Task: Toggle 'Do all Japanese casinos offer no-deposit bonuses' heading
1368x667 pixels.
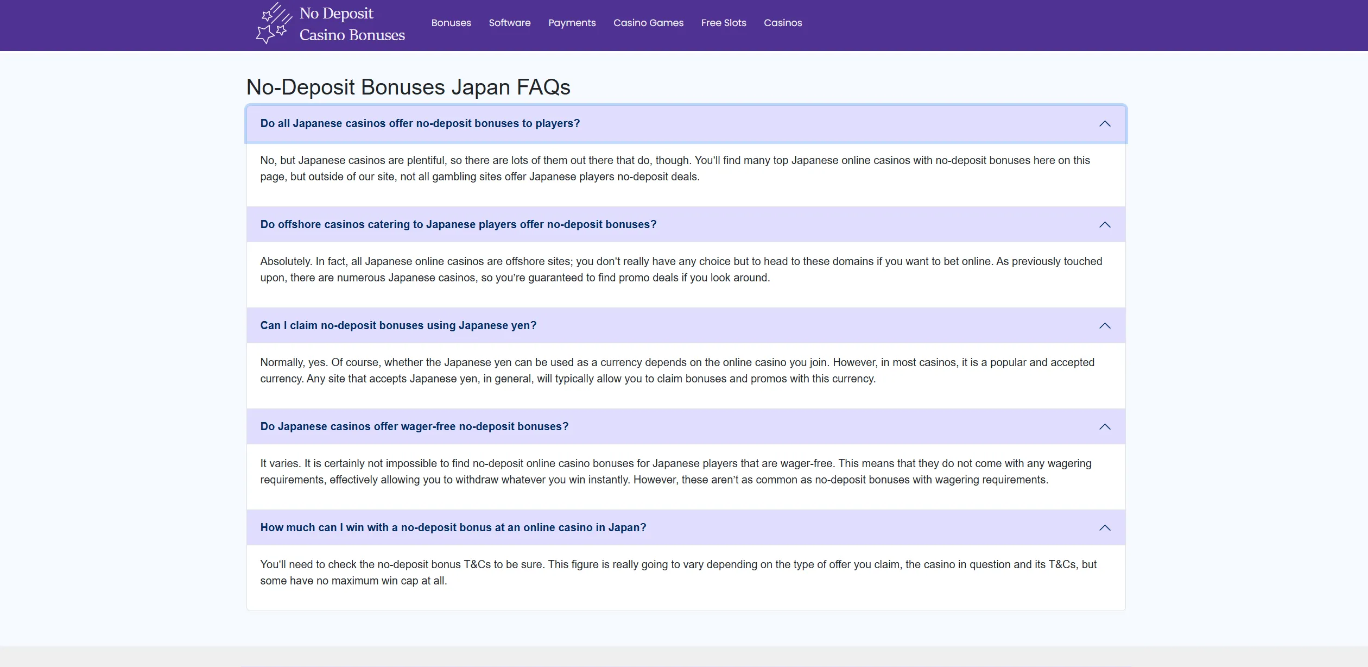Action: (x=686, y=124)
